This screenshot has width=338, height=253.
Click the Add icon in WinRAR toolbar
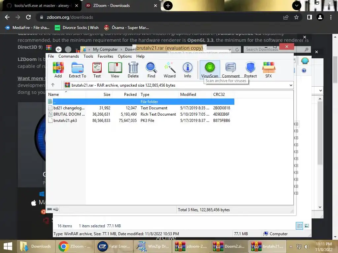tap(58, 70)
